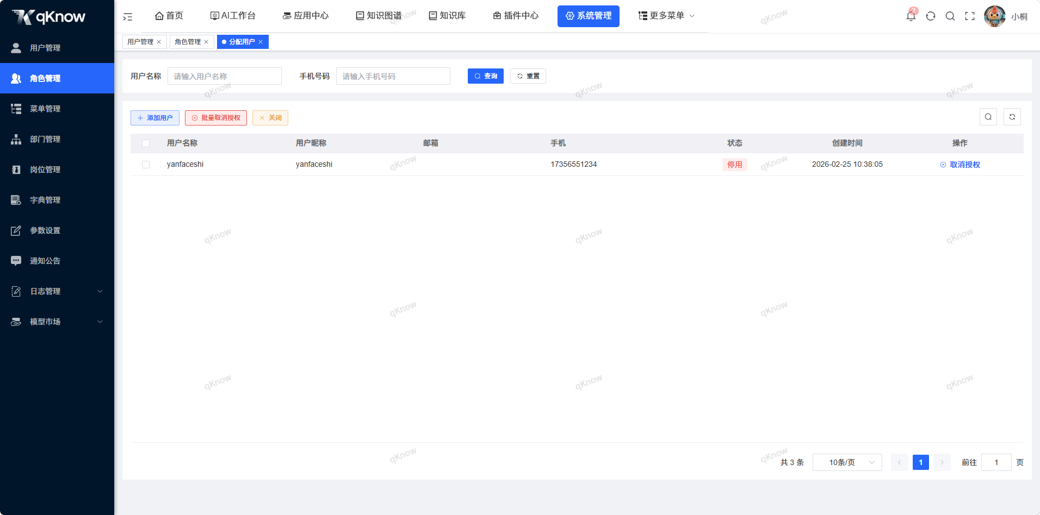1040x515 pixels.
Task: Click the refresh icon in top header
Action: [x=931, y=16]
